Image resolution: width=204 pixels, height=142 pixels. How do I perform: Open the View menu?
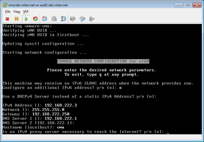pyautogui.click(x=17, y=12)
